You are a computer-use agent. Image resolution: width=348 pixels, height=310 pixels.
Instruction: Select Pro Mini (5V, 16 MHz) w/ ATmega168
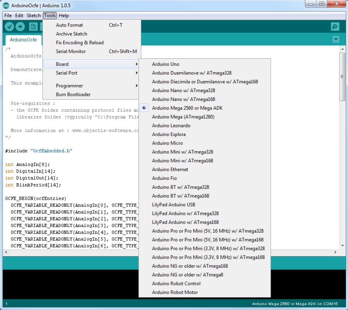[204, 240]
